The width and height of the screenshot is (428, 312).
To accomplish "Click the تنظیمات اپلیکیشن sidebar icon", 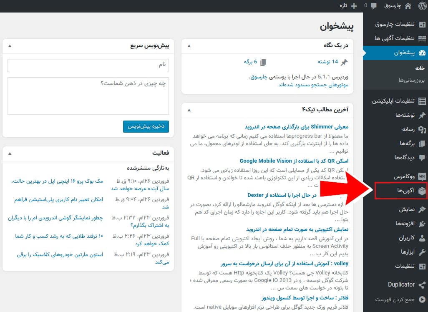I will tap(422, 101).
